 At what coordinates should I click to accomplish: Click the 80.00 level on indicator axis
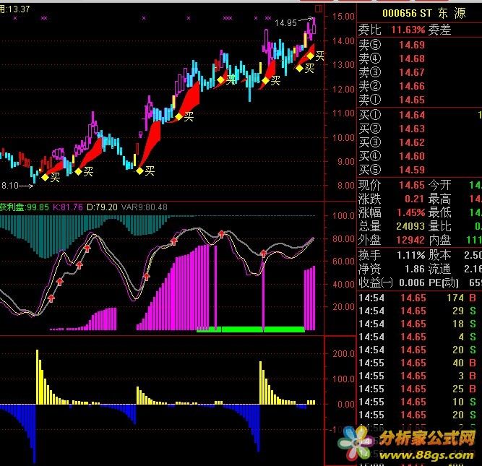(x=343, y=239)
